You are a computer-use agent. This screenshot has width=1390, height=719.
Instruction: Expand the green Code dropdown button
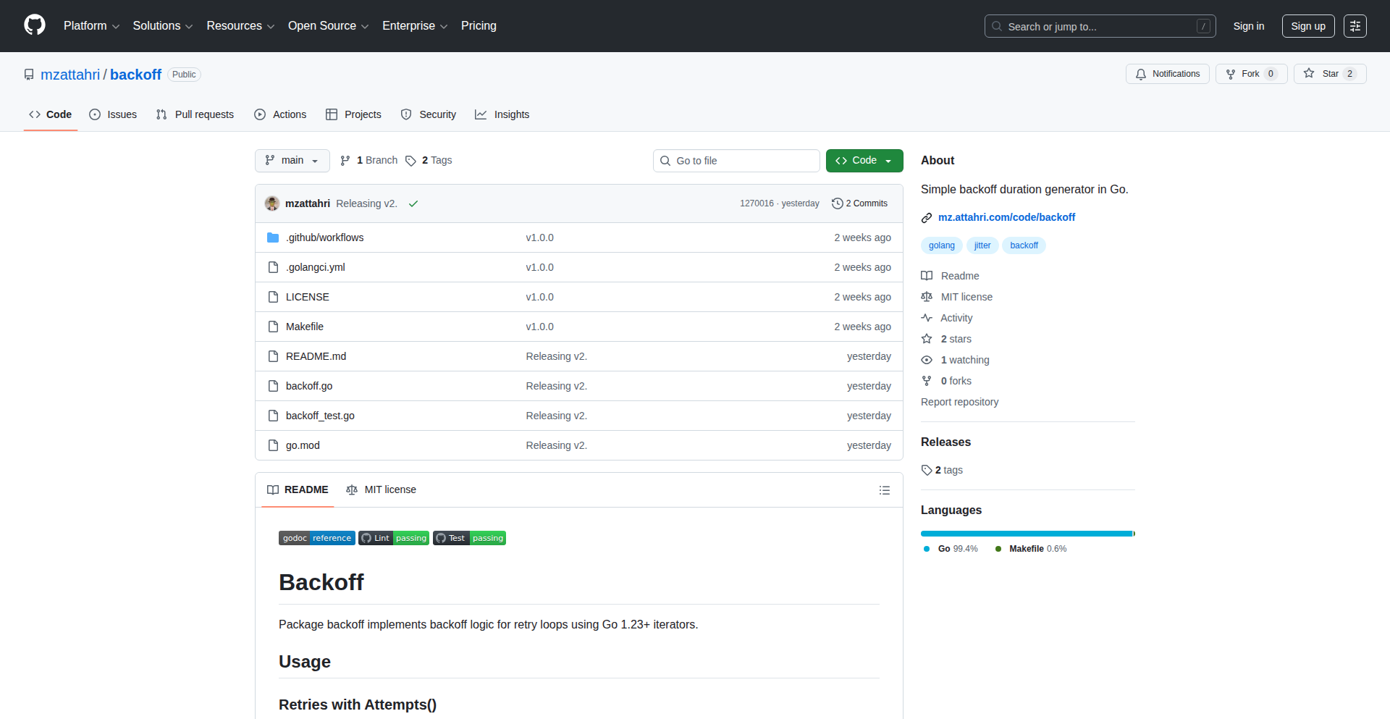tap(864, 161)
